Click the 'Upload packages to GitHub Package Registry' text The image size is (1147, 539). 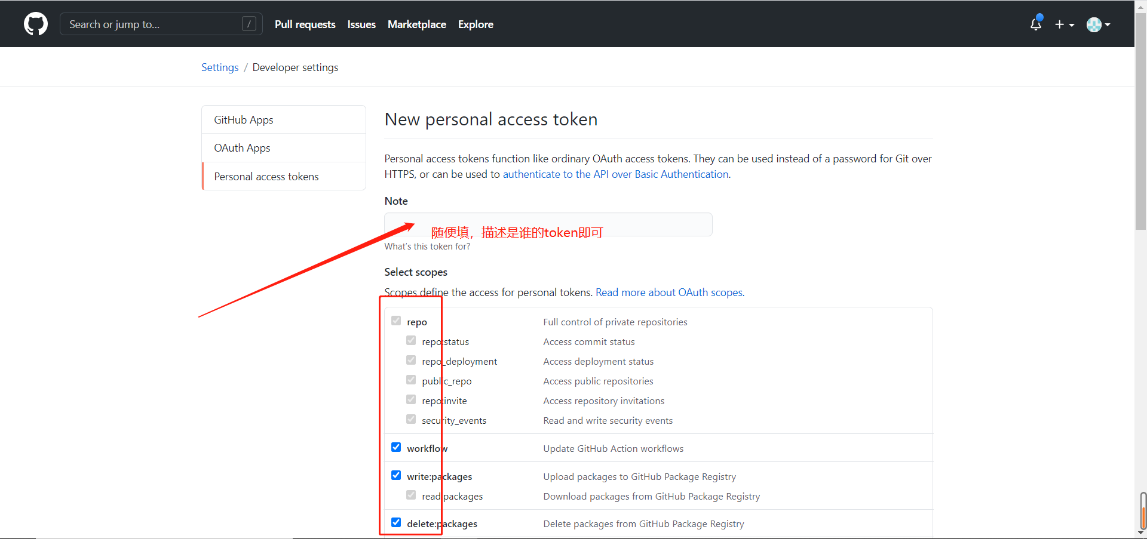click(x=640, y=477)
